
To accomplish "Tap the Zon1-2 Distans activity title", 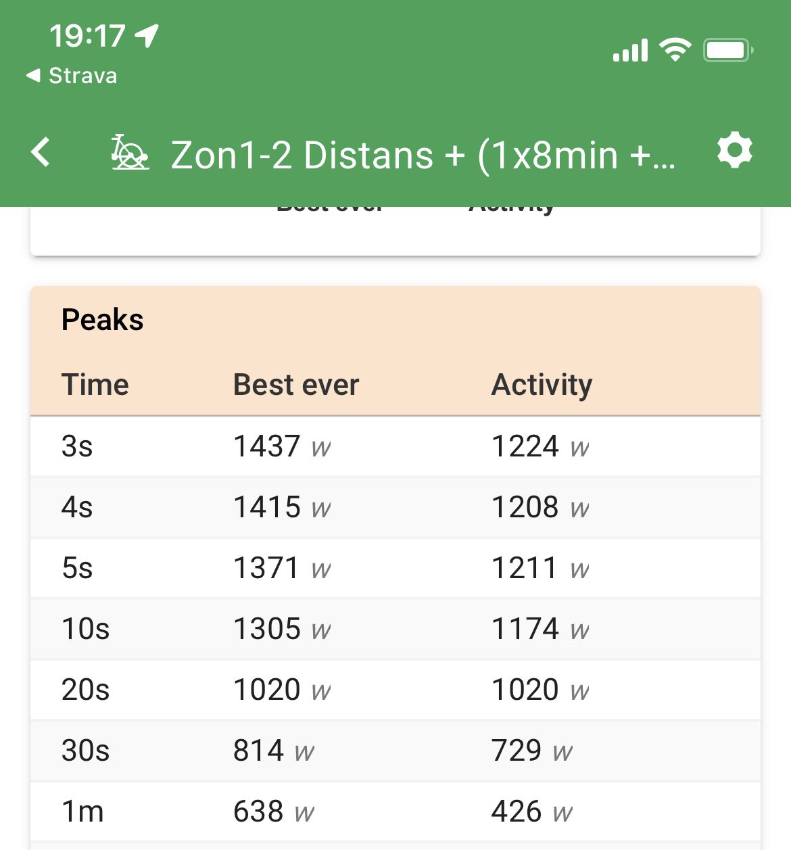I will click(423, 155).
